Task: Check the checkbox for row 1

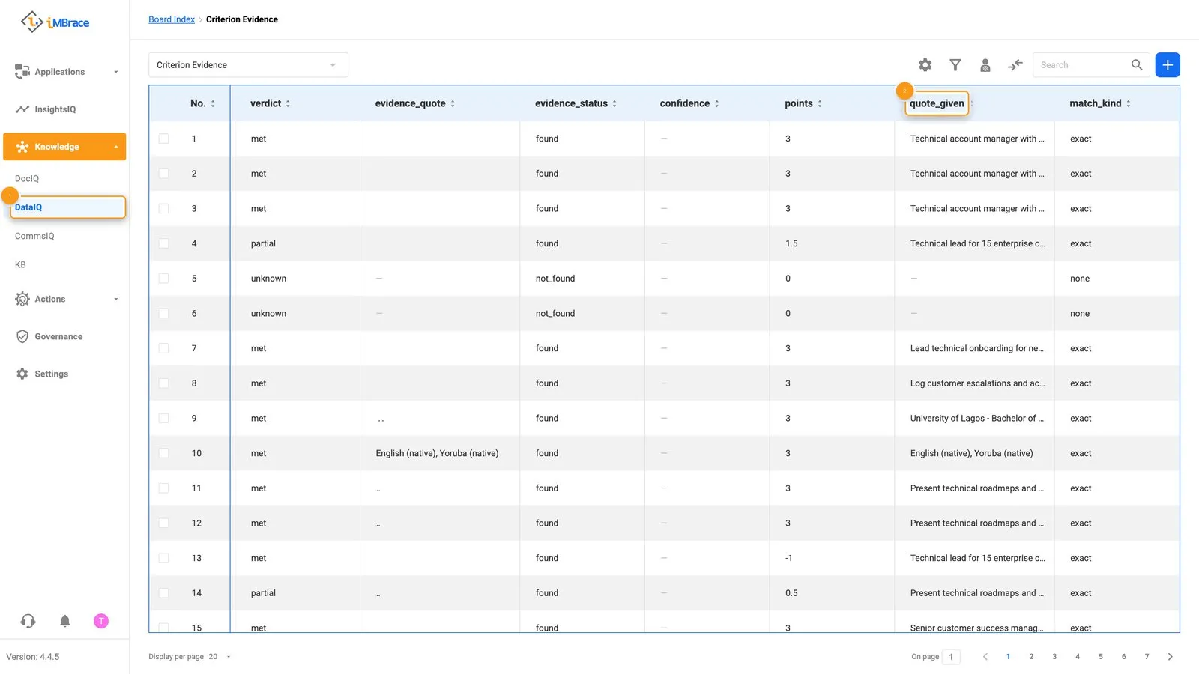Action: 163,139
